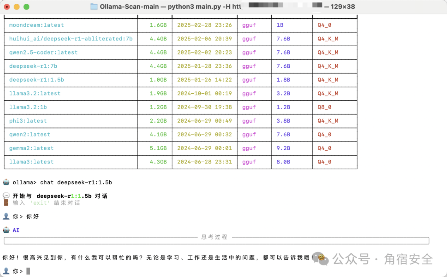Click the 3.2B parameter value

[x=283, y=93]
